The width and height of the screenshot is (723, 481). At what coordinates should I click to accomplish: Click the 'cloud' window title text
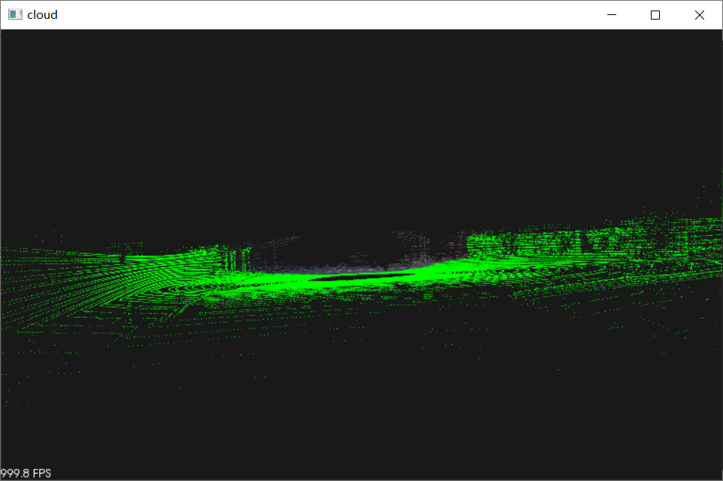pyautogui.click(x=42, y=15)
